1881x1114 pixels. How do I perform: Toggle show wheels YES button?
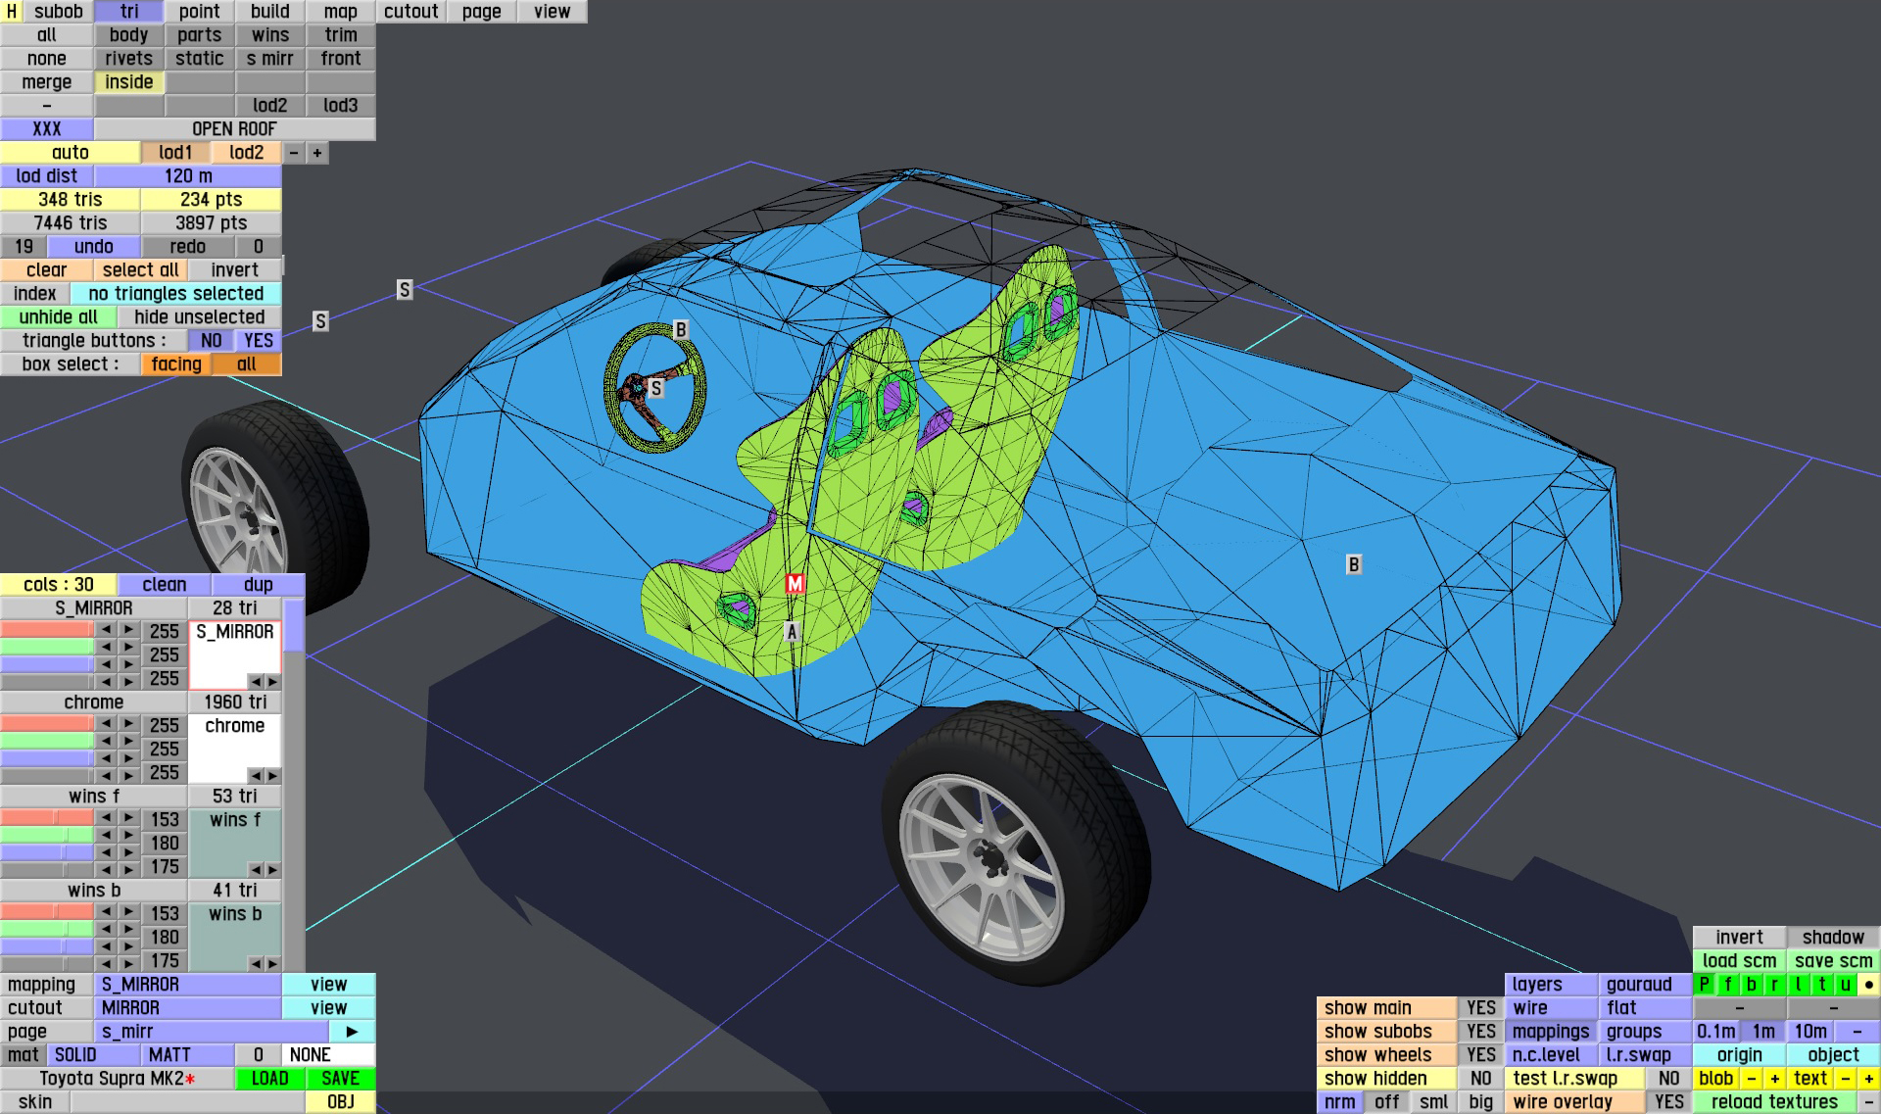point(1480,1055)
